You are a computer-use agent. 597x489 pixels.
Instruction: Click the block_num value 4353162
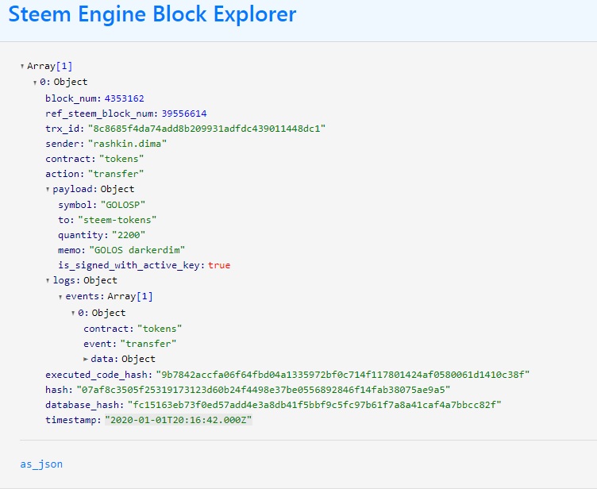tap(124, 98)
